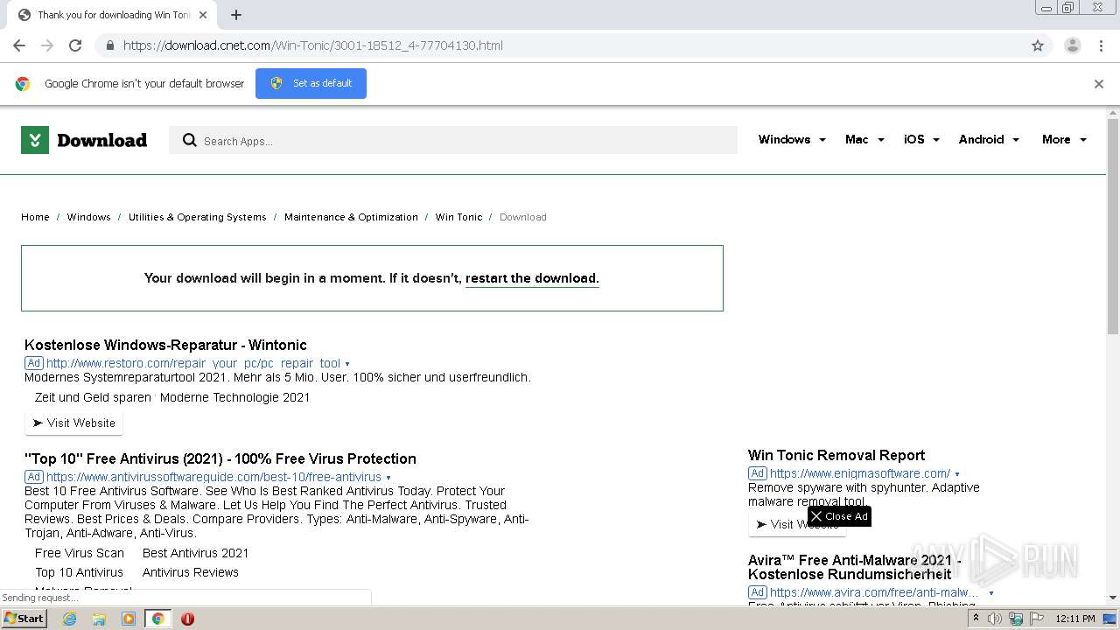Click the search magnifier icon
Screen dimensions: 1120x630
click(x=189, y=140)
